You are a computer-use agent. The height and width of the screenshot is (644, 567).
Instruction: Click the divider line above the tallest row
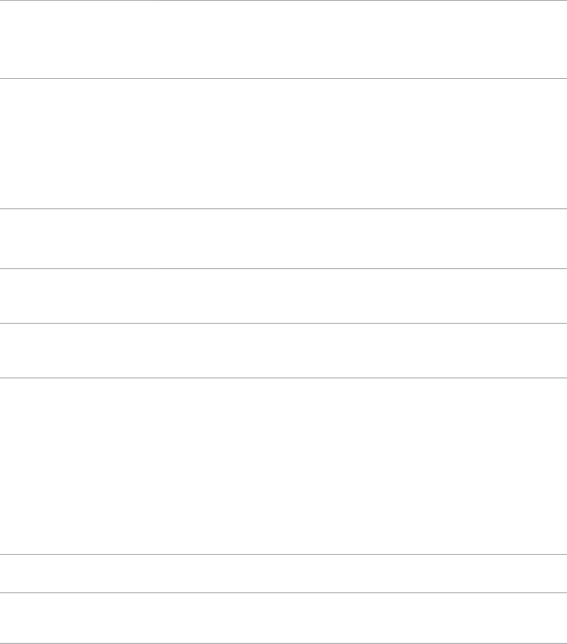pos(283,378)
